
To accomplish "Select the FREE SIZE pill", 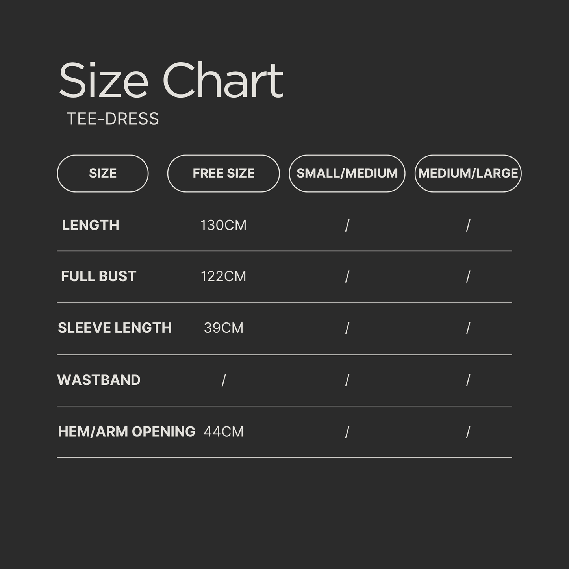I will coord(223,173).
